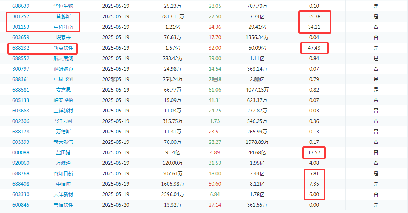The image size is (408, 213).
Task: Open stock code 688232
Action: tap(21, 48)
